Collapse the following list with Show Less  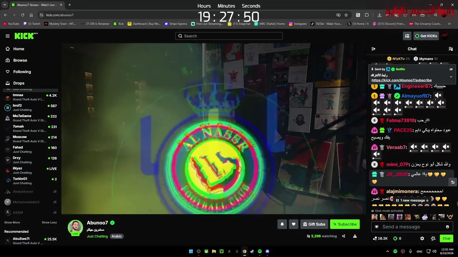tap(49, 222)
